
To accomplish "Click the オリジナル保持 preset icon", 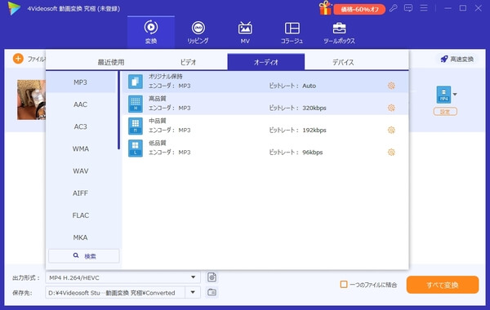I will [x=136, y=82].
